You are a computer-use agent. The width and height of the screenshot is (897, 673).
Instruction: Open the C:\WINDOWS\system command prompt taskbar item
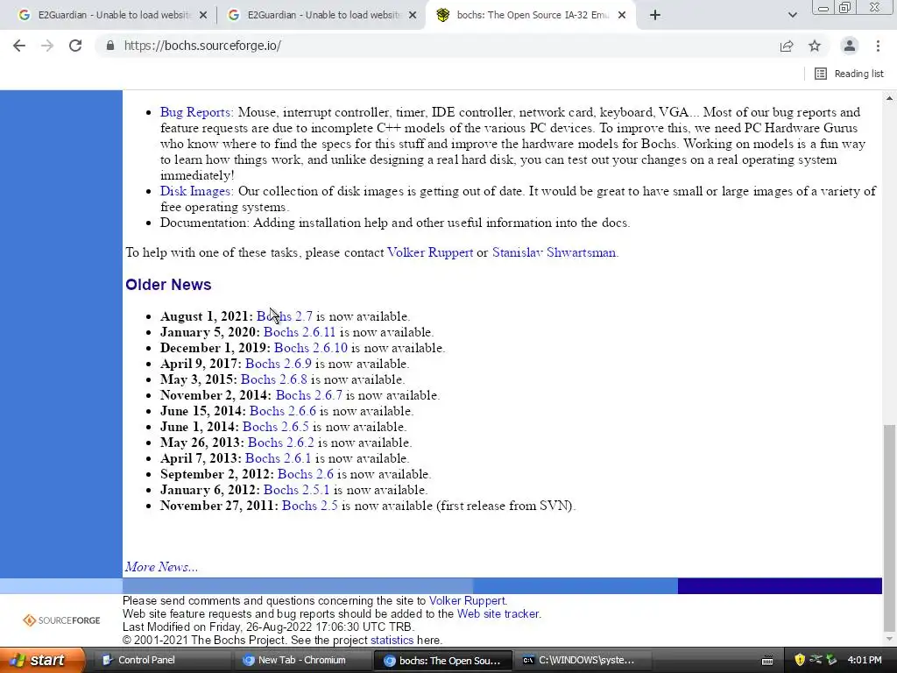583,661
